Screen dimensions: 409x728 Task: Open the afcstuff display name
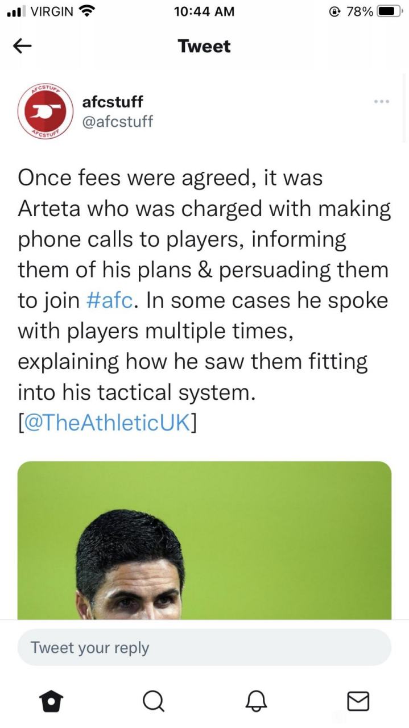pos(113,102)
